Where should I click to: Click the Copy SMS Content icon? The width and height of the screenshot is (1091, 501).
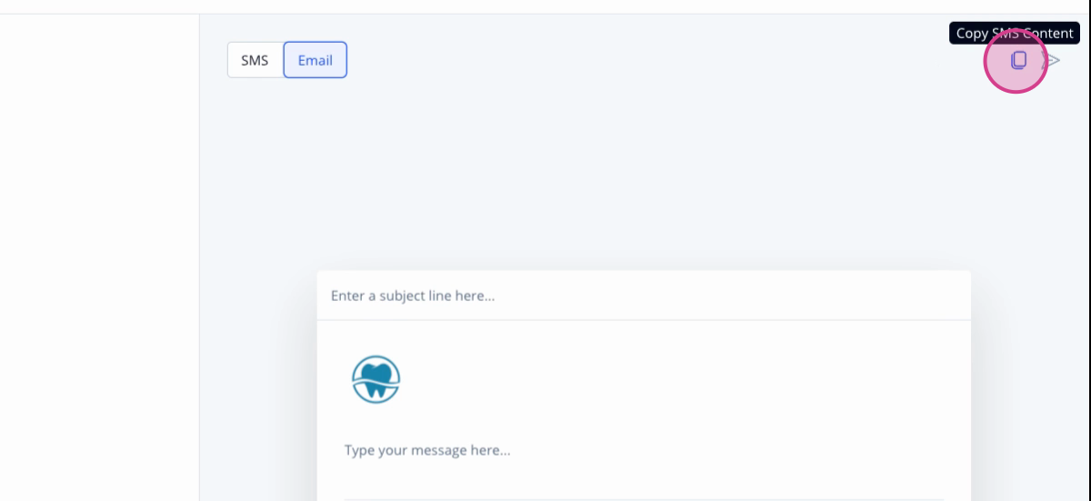pyautogui.click(x=1018, y=60)
